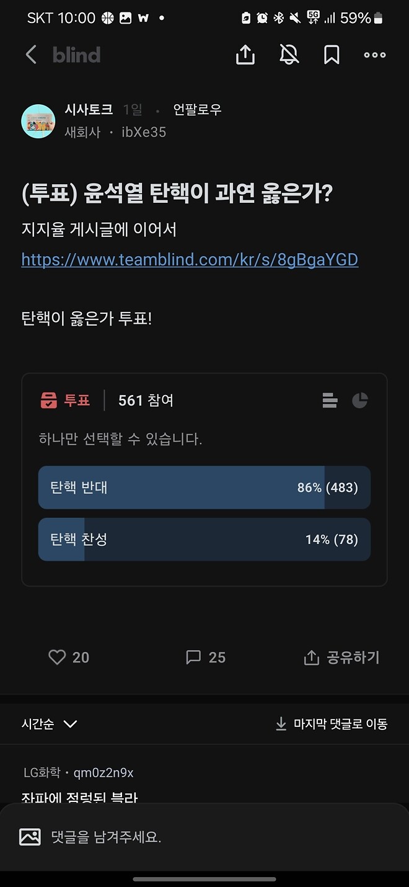Vote for the 탄핵 찬성 option

[x=205, y=540]
